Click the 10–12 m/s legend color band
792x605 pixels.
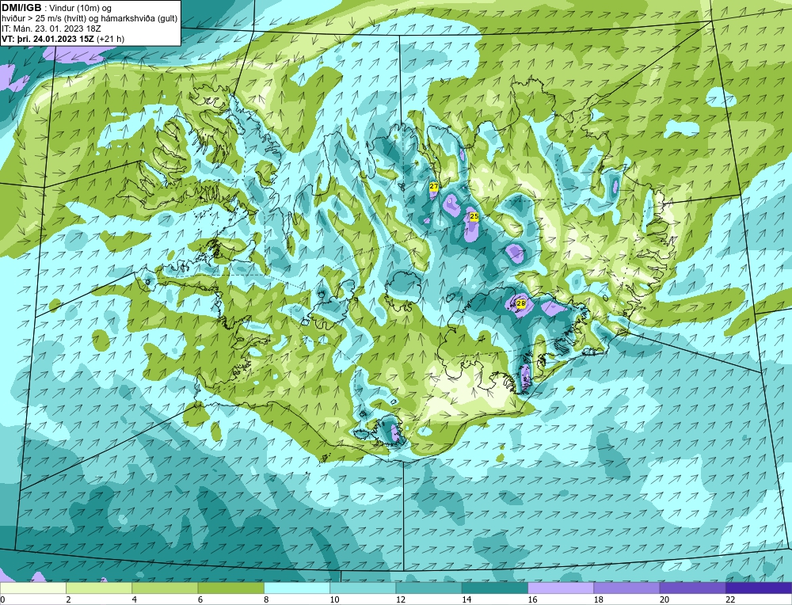(x=363, y=588)
